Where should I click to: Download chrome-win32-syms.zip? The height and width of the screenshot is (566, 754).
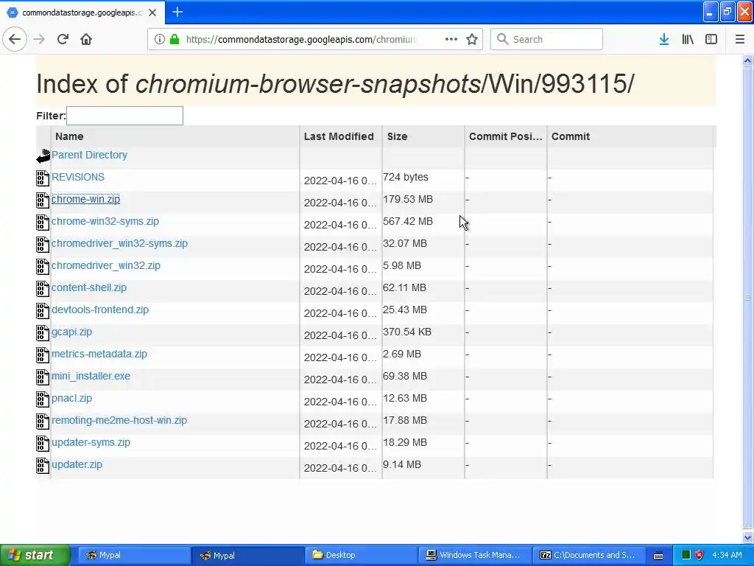click(105, 221)
